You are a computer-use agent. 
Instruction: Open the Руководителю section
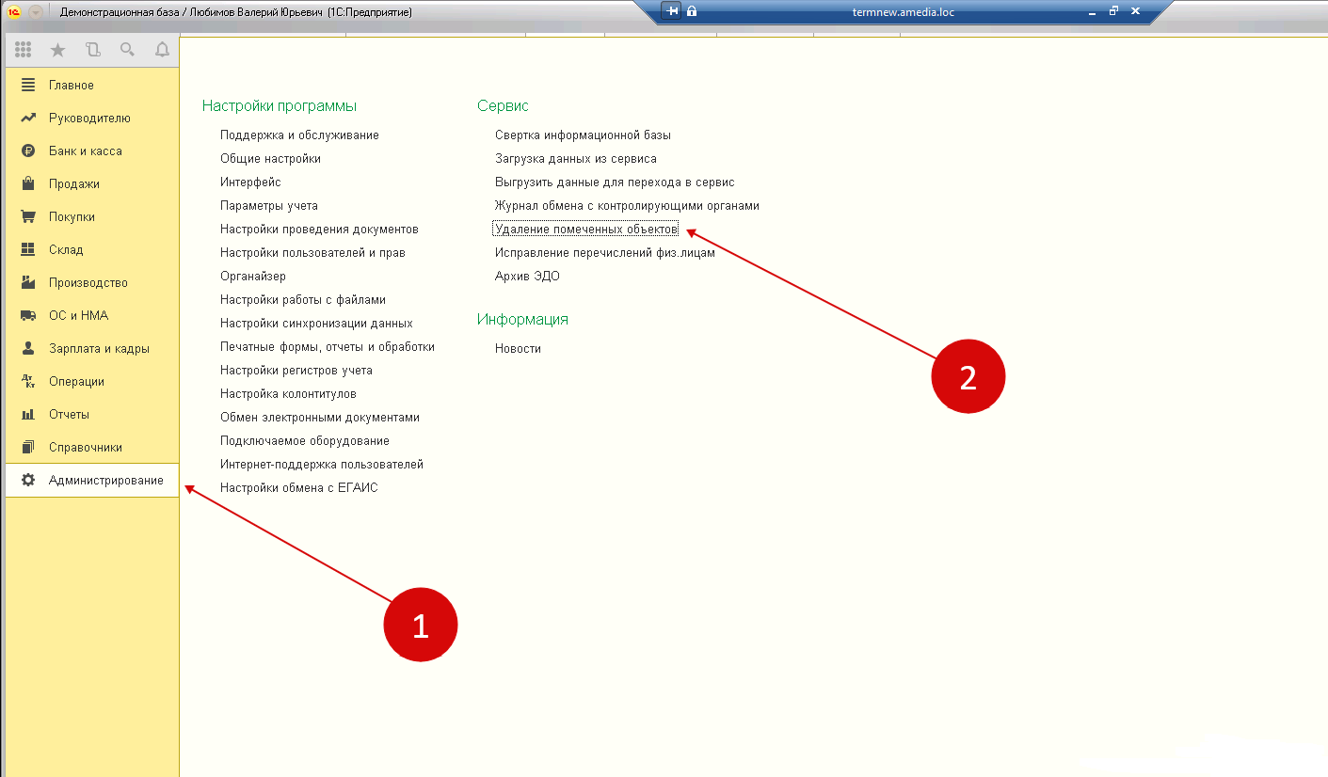tap(92, 118)
